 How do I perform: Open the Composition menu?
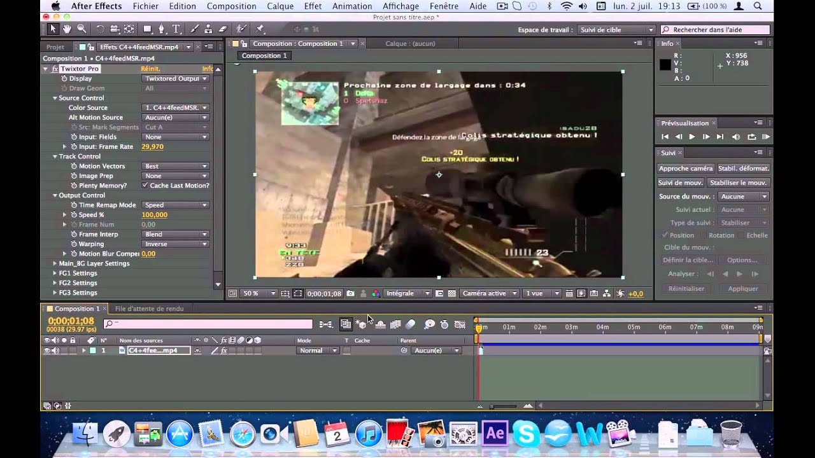click(232, 6)
